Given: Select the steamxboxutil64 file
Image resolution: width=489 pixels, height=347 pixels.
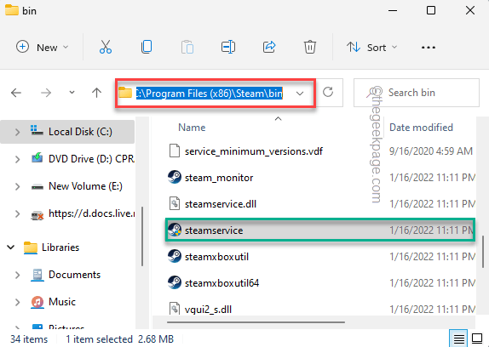Looking at the screenshot, I should 221,283.
